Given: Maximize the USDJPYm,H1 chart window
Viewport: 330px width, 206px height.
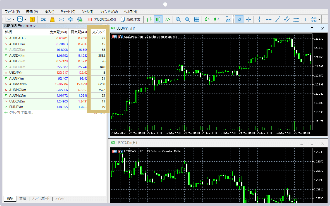Looking at the screenshot, I should [x=312, y=28].
